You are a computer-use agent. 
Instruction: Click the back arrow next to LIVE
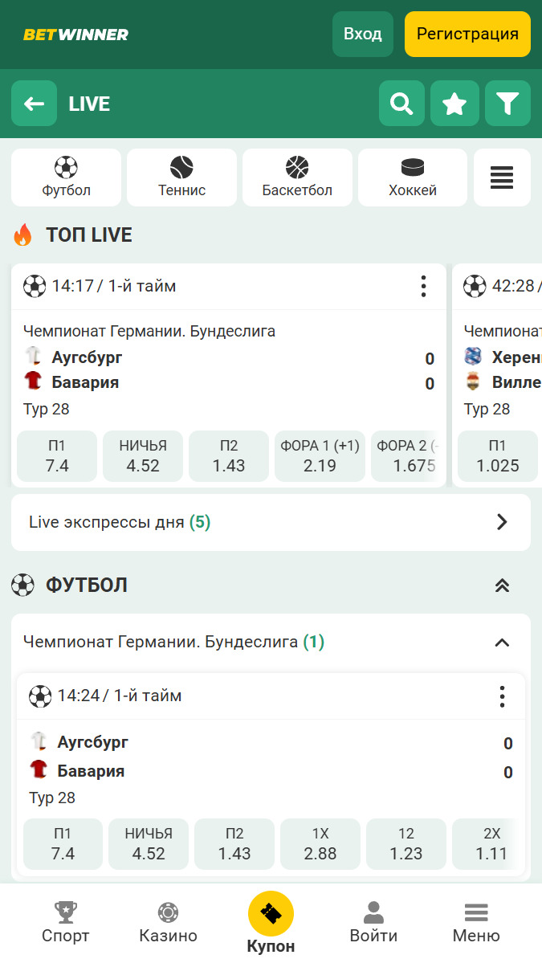(34, 104)
